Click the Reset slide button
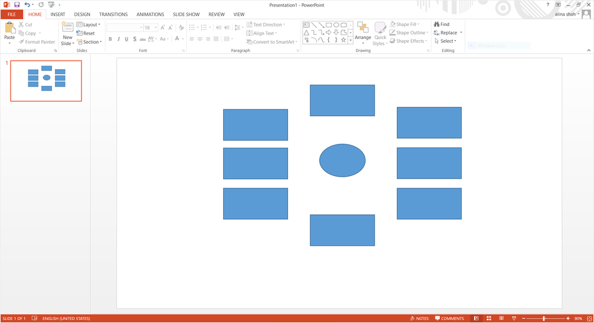The image size is (594, 323). pyautogui.click(x=86, y=33)
